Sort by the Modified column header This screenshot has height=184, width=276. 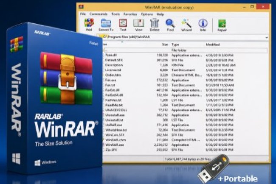(x=213, y=45)
